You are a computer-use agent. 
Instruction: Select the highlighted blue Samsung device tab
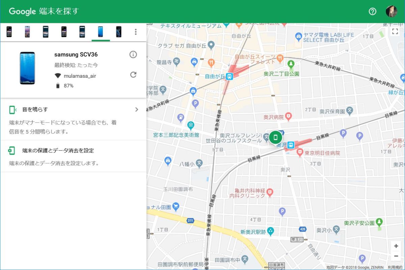point(101,32)
